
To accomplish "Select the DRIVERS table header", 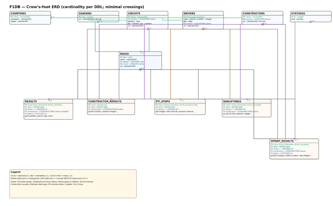I will tap(190, 13).
